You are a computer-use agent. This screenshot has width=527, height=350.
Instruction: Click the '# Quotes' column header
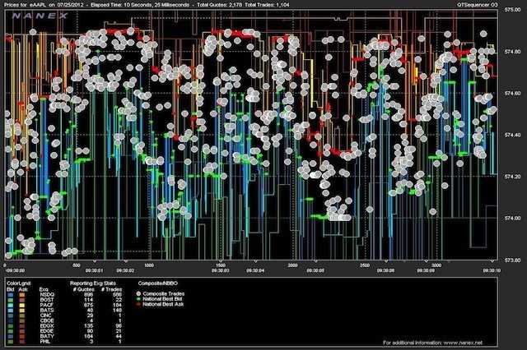point(84,290)
